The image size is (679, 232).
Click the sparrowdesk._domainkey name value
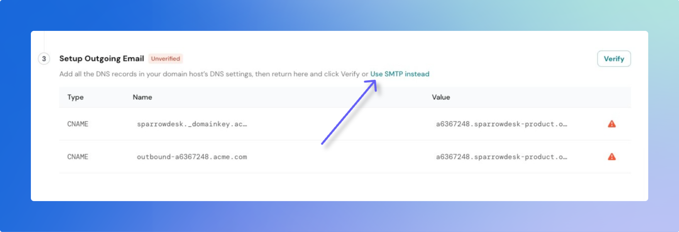pyautogui.click(x=192, y=124)
